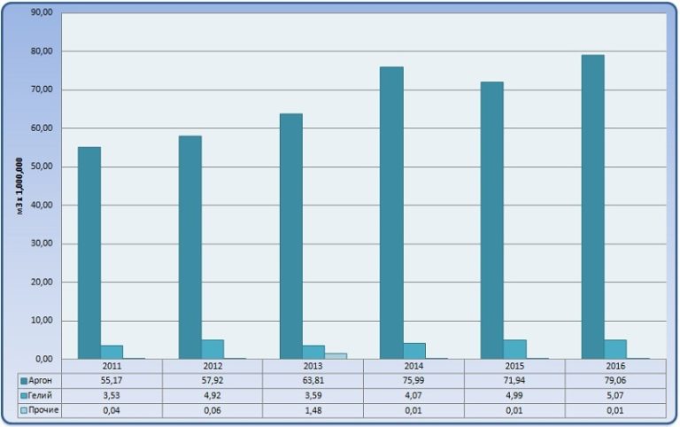Screen dimensions: 680x427
Task: Click the Гелий bar for 2013
Action: [313, 352]
